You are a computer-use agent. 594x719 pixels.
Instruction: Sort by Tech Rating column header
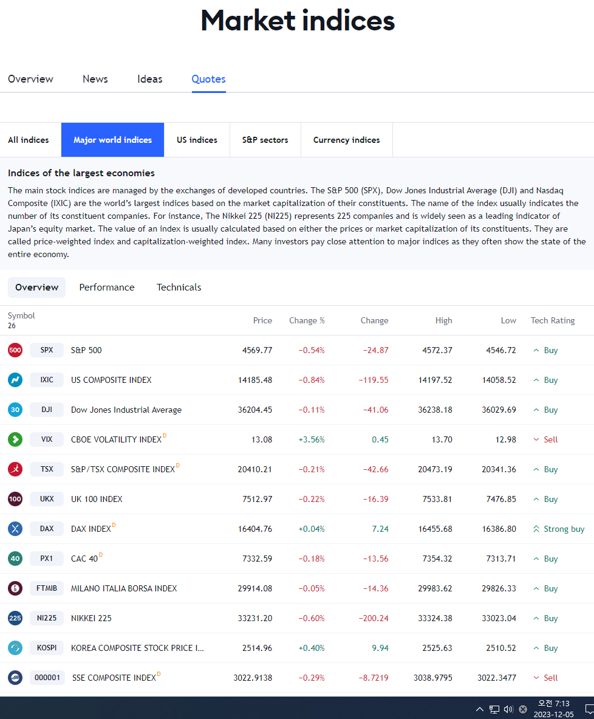tap(553, 320)
